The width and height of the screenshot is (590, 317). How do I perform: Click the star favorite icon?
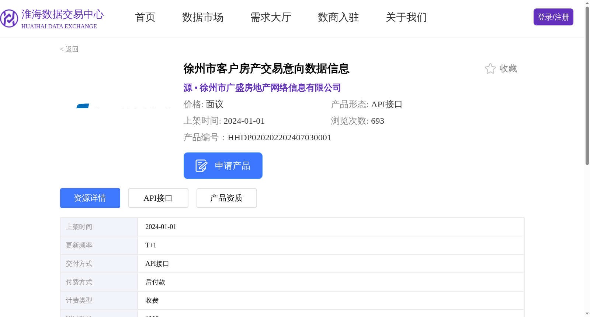pos(490,68)
